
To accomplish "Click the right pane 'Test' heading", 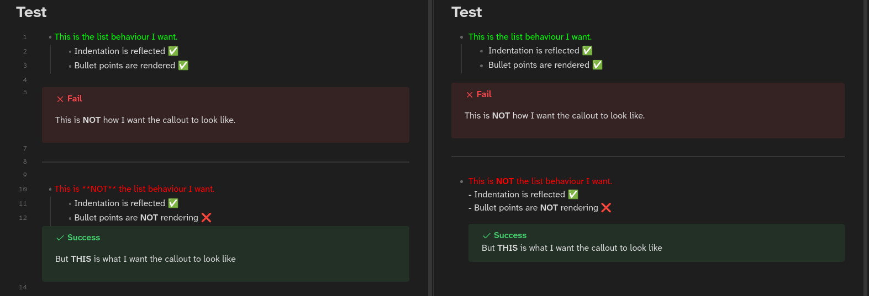I will tap(467, 12).
